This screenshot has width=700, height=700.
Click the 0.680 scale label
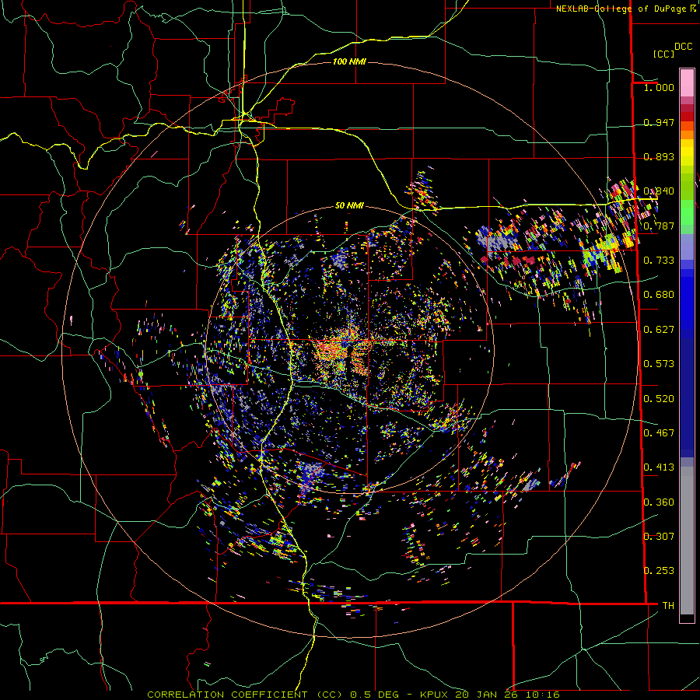pos(659,295)
